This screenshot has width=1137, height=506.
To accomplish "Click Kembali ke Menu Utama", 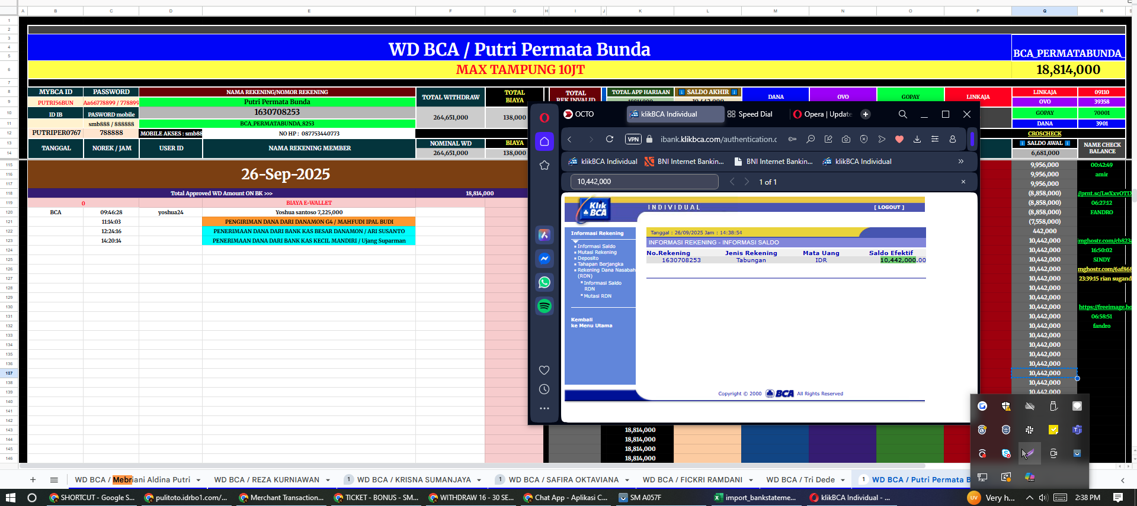I will tap(591, 323).
